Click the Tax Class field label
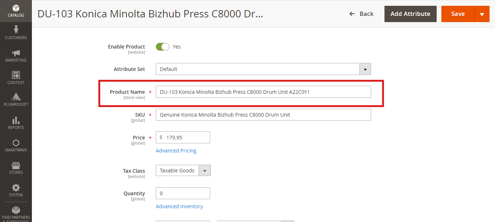The width and height of the screenshot is (495, 222). [134, 171]
